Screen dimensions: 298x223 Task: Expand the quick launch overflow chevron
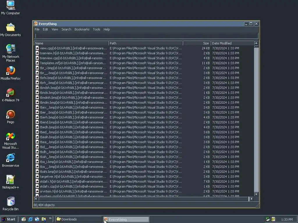pos(50,218)
